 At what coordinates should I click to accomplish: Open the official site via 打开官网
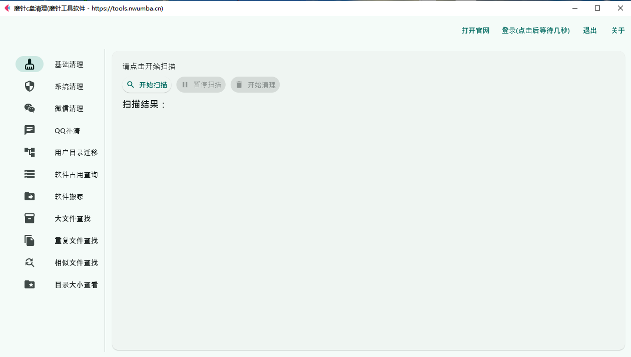[475, 30]
